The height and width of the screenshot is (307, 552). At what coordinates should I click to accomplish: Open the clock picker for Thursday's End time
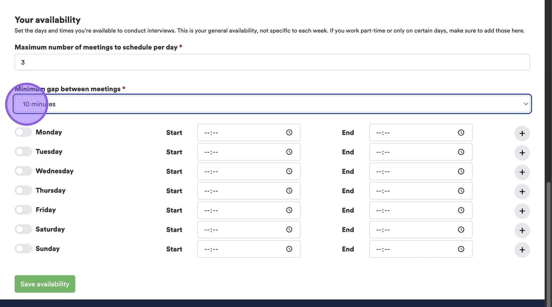click(461, 191)
